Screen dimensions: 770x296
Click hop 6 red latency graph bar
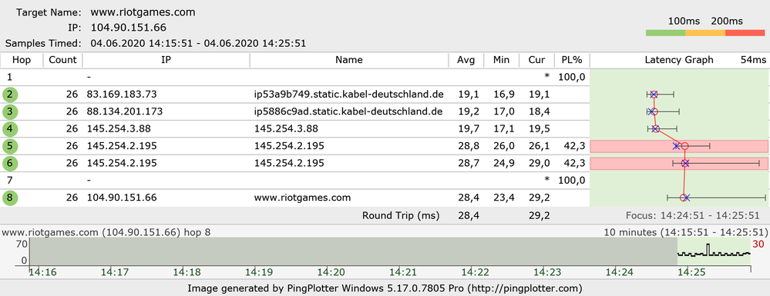pyautogui.click(x=678, y=163)
